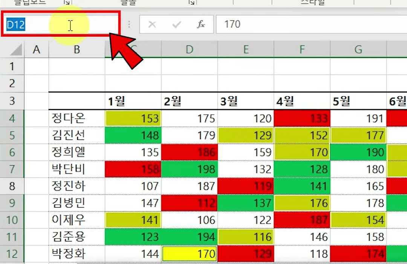
Task: Select row 10 header
Action: 12,220
